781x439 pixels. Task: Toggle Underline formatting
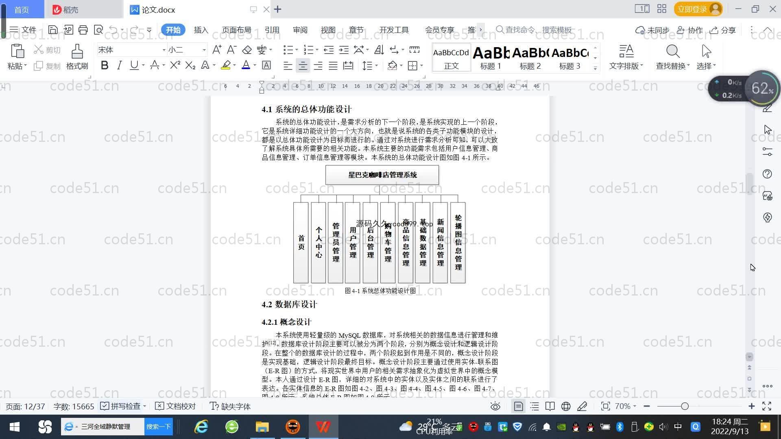coord(134,65)
